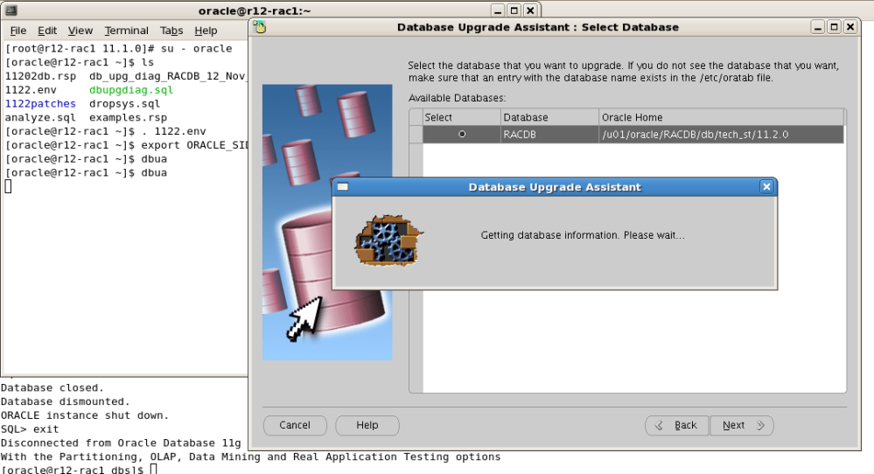
Task: Minimize the oracle terminal window
Action: (498, 10)
